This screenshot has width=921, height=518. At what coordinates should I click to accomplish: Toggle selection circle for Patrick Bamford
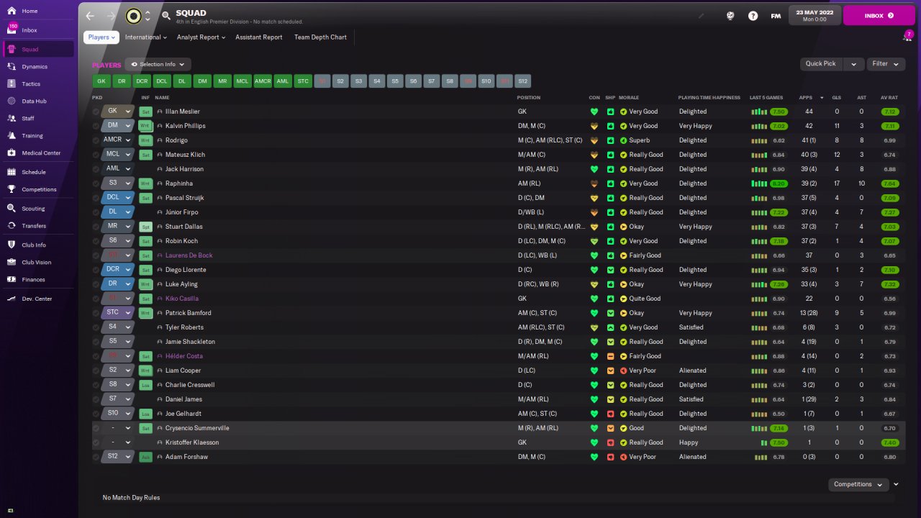click(x=96, y=313)
